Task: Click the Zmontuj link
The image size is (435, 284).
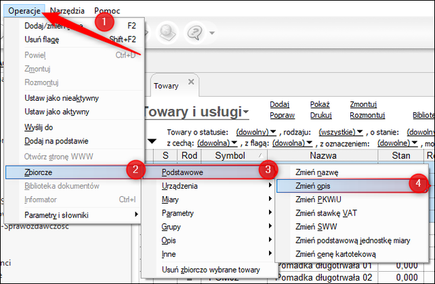Action: coord(363,104)
